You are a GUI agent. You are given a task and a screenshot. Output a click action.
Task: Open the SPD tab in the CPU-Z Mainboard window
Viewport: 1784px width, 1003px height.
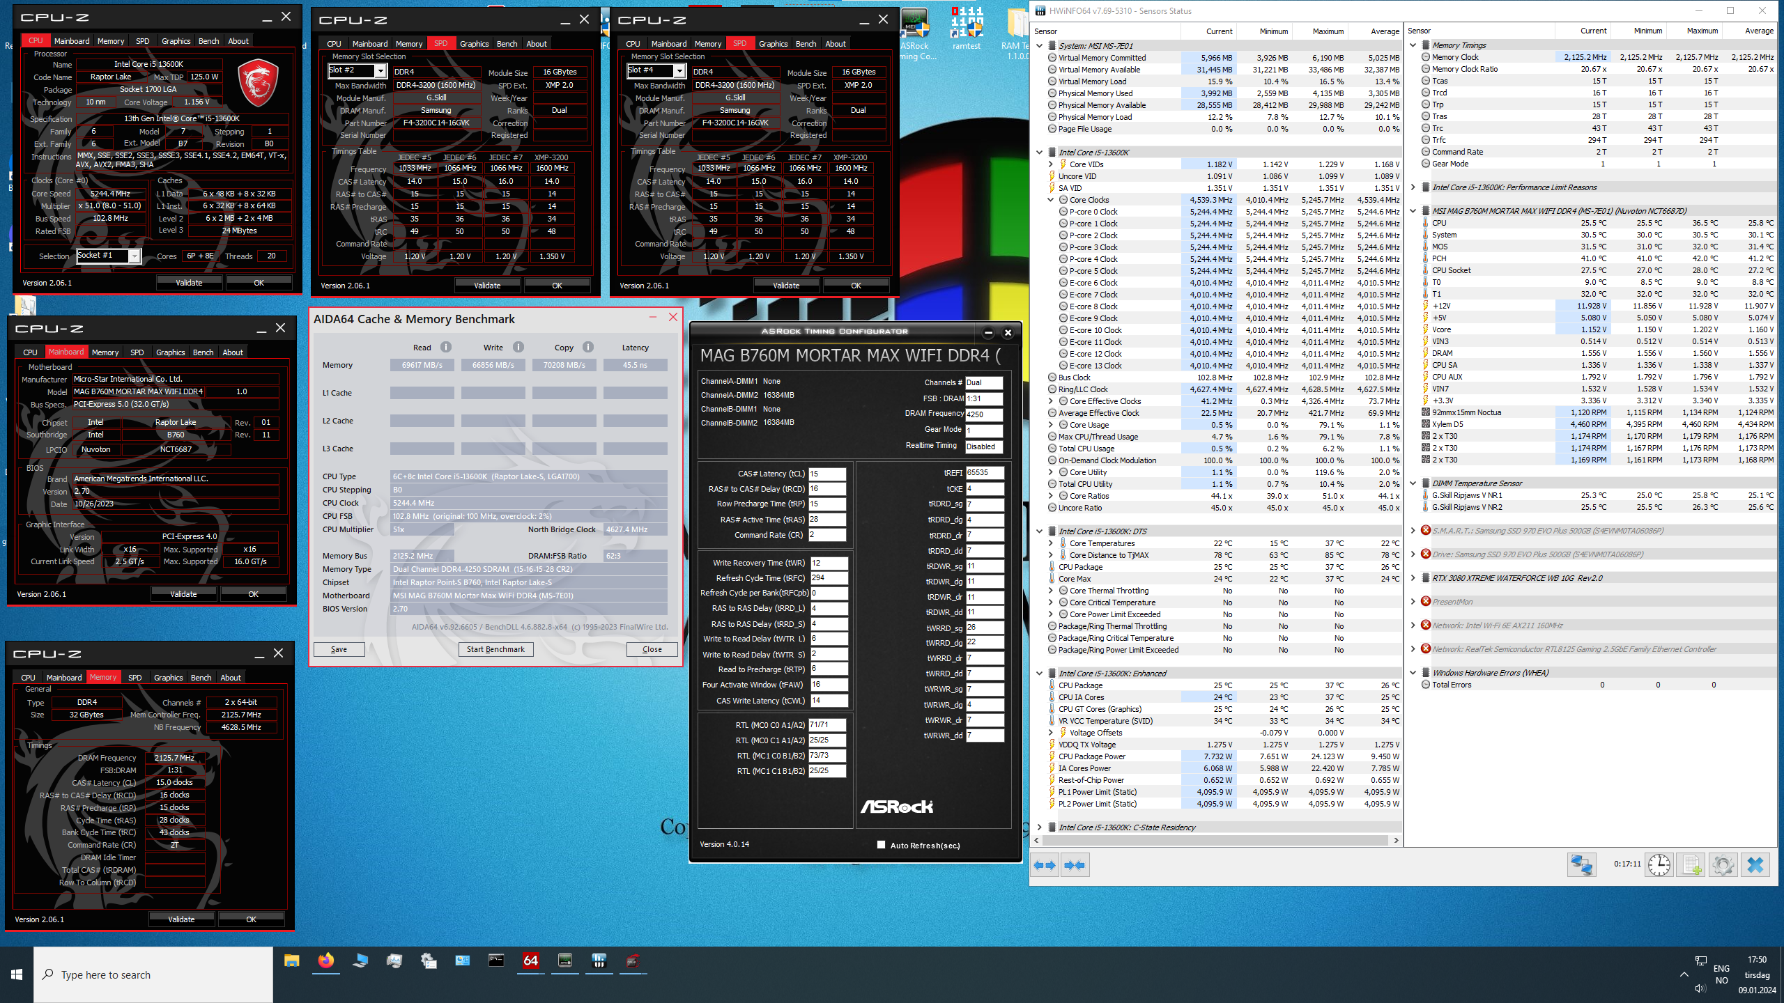[x=137, y=352]
